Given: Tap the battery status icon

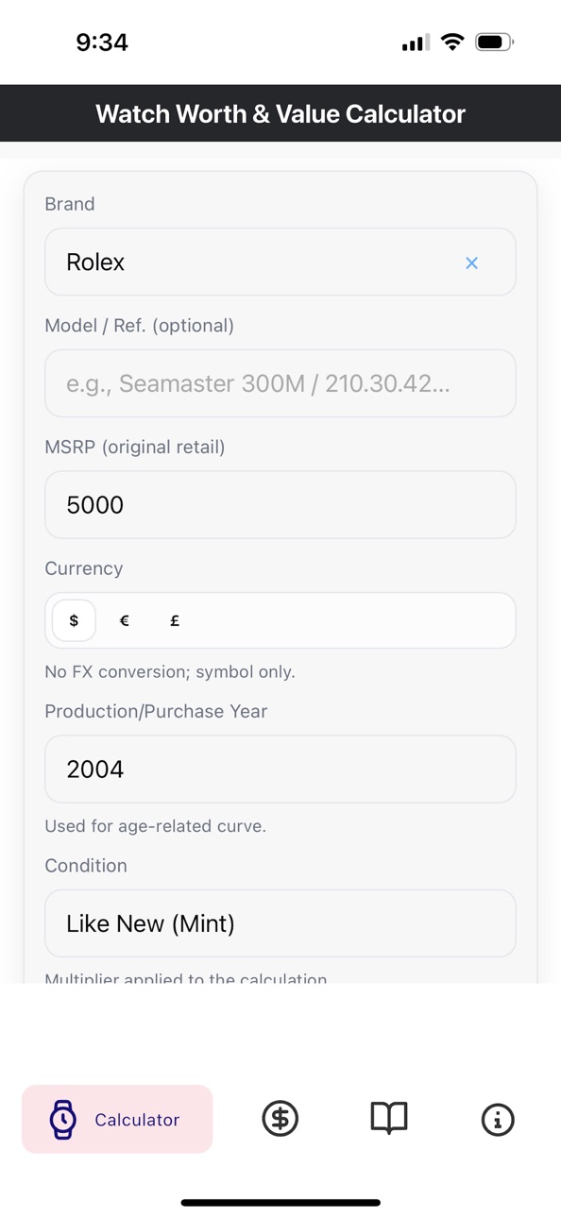Looking at the screenshot, I should pyautogui.click(x=494, y=42).
